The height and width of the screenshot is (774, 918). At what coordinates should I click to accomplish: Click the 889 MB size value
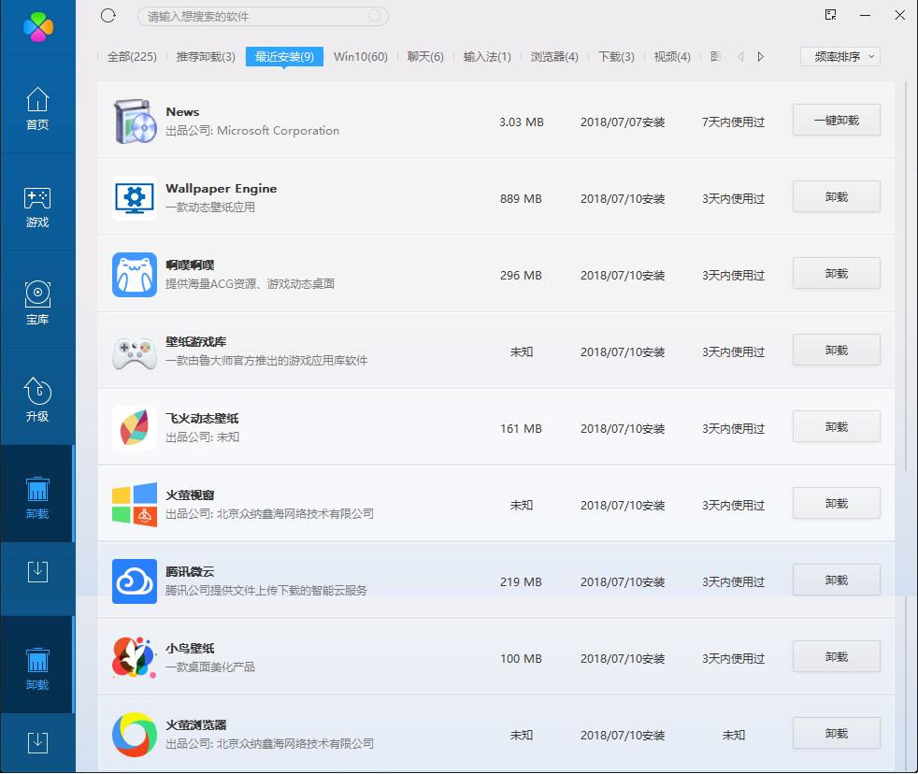click(x=521, y=199)
